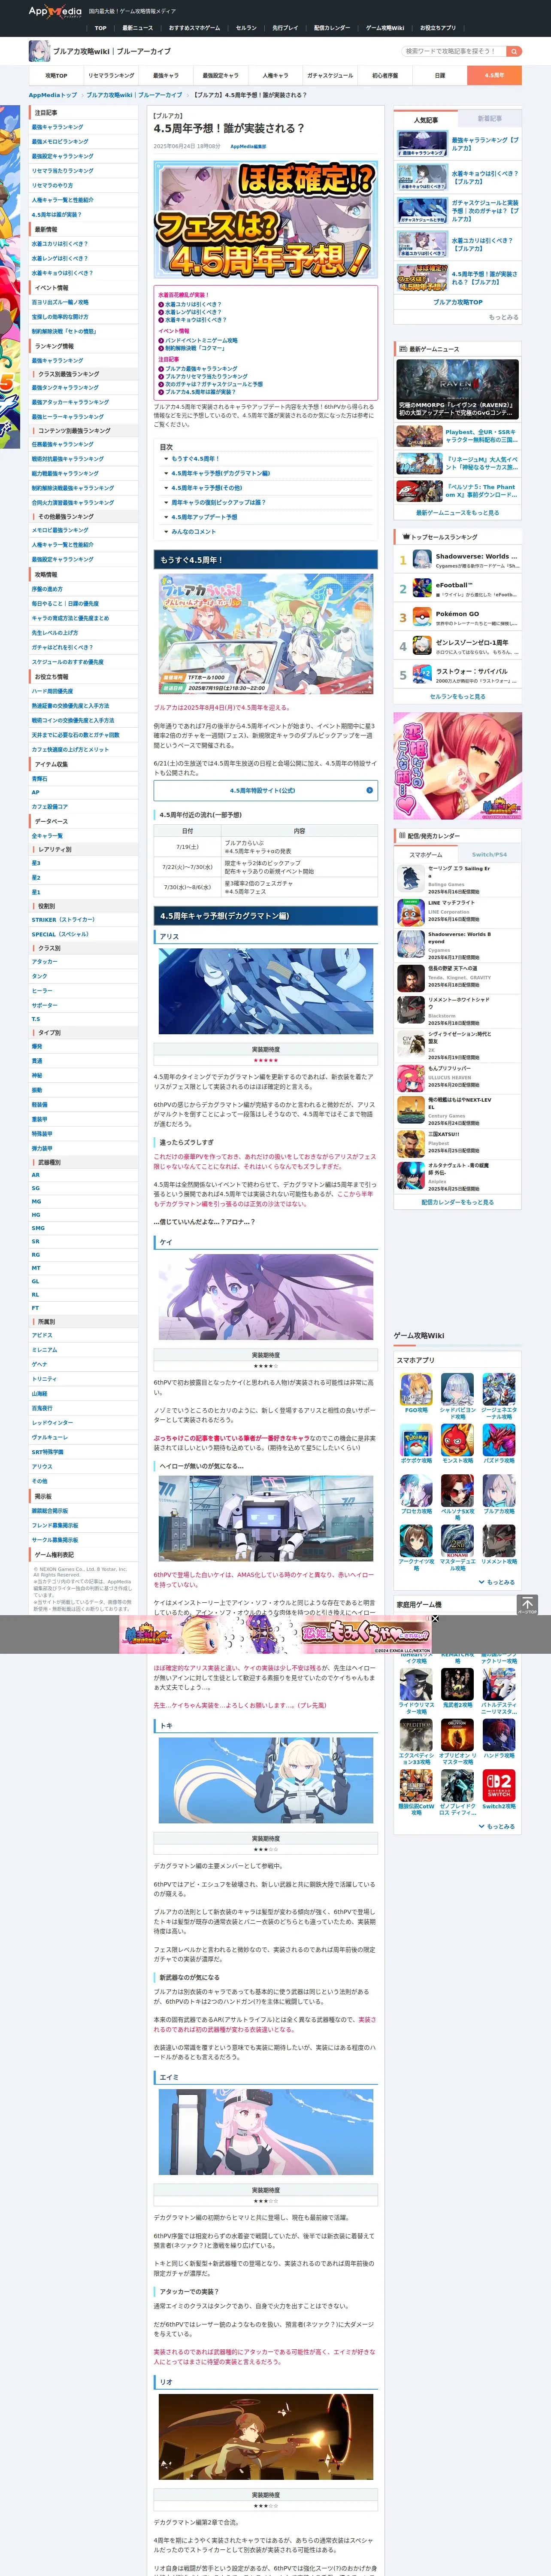This screenshot has height=2576, width=551.
Task: Open Switch2攻略 icon
Action: coord(499,1786)
